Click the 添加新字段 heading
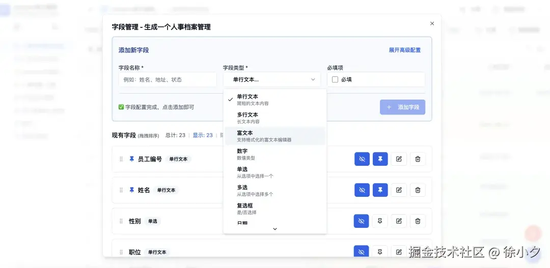 pyautogui.click(x=133, y=50)
